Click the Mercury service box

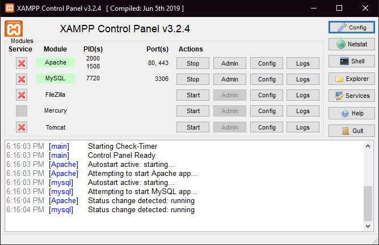click(x=22, y=111)
